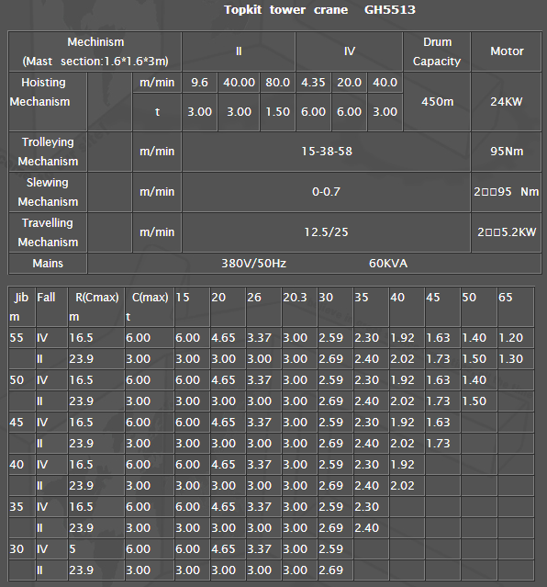Click the 60KVA mains power value

point(388,264)
